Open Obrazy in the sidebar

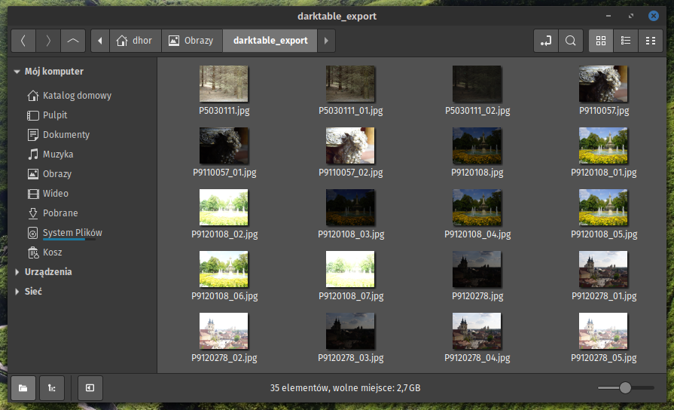(x=50, y=174)
